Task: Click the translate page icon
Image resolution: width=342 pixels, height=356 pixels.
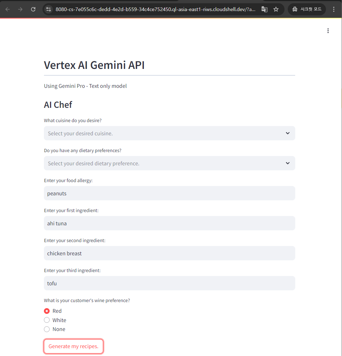Action: point(265,9)
